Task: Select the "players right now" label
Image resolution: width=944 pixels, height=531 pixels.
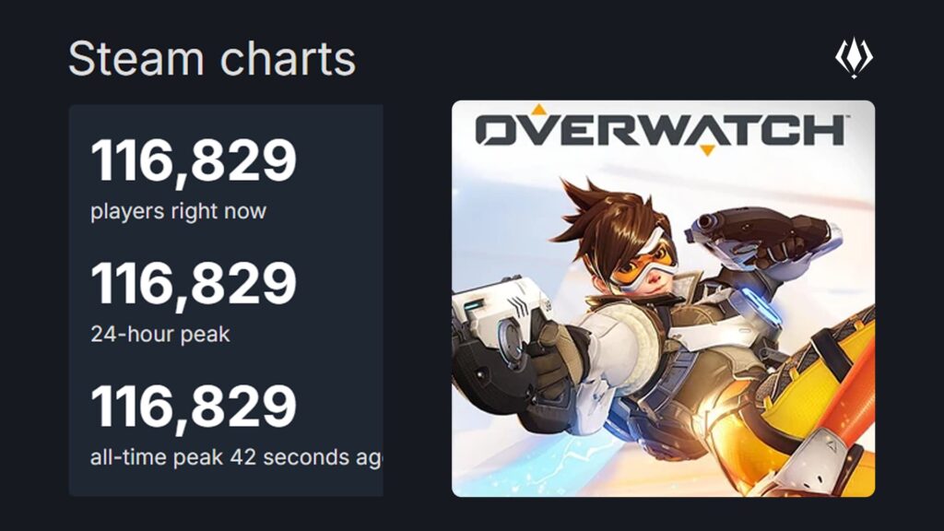Action: point(178,211)
